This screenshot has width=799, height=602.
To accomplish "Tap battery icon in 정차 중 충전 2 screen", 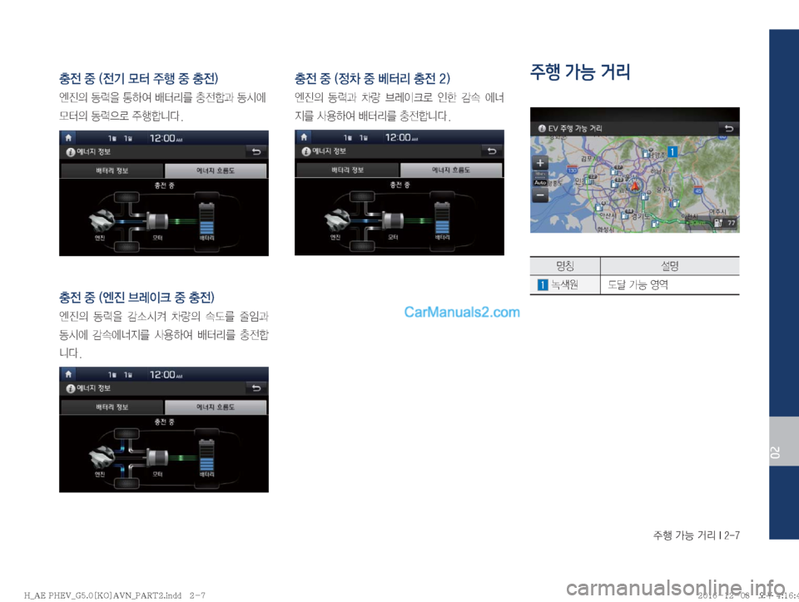I will [x=442, y=219].
